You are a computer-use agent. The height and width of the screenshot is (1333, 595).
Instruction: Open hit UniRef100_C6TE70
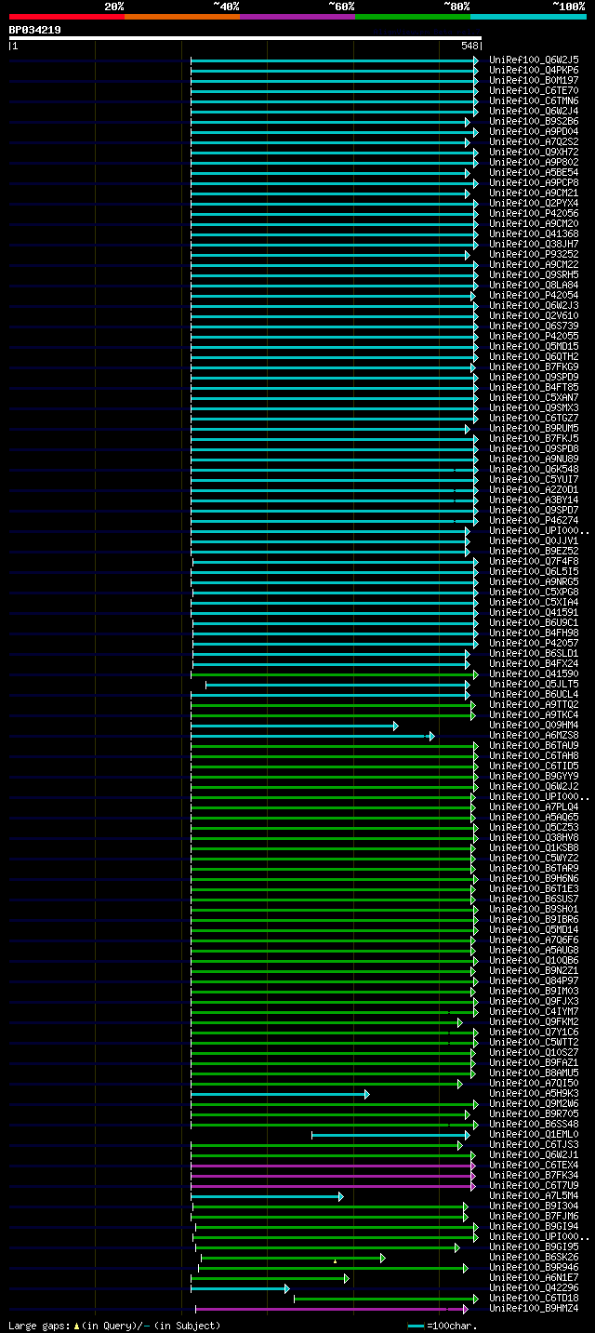(534, 90)
